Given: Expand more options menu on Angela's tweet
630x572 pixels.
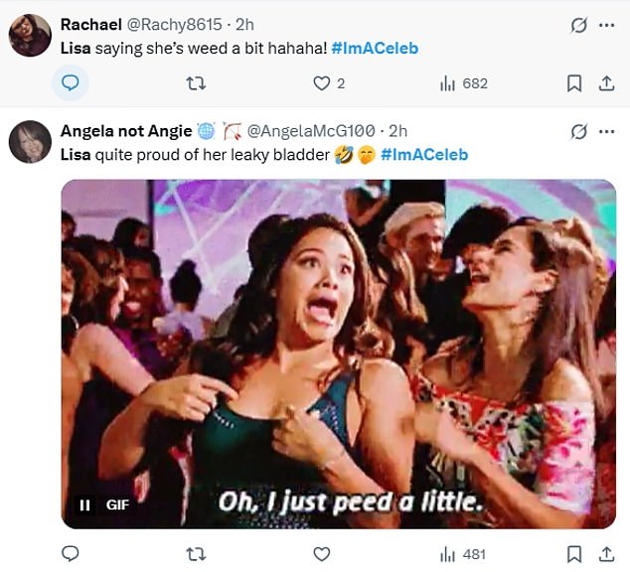Looking at the screenshot, I should 605,131.
